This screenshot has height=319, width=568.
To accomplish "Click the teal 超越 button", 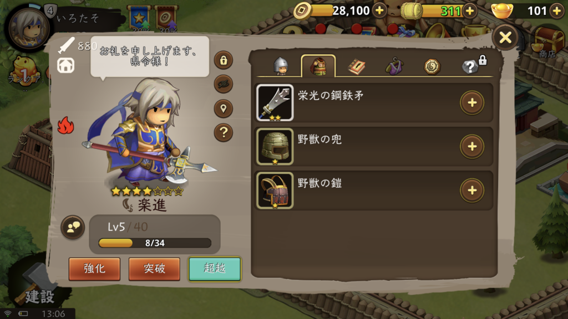I will pyautogui.click(x=215, y=269).
